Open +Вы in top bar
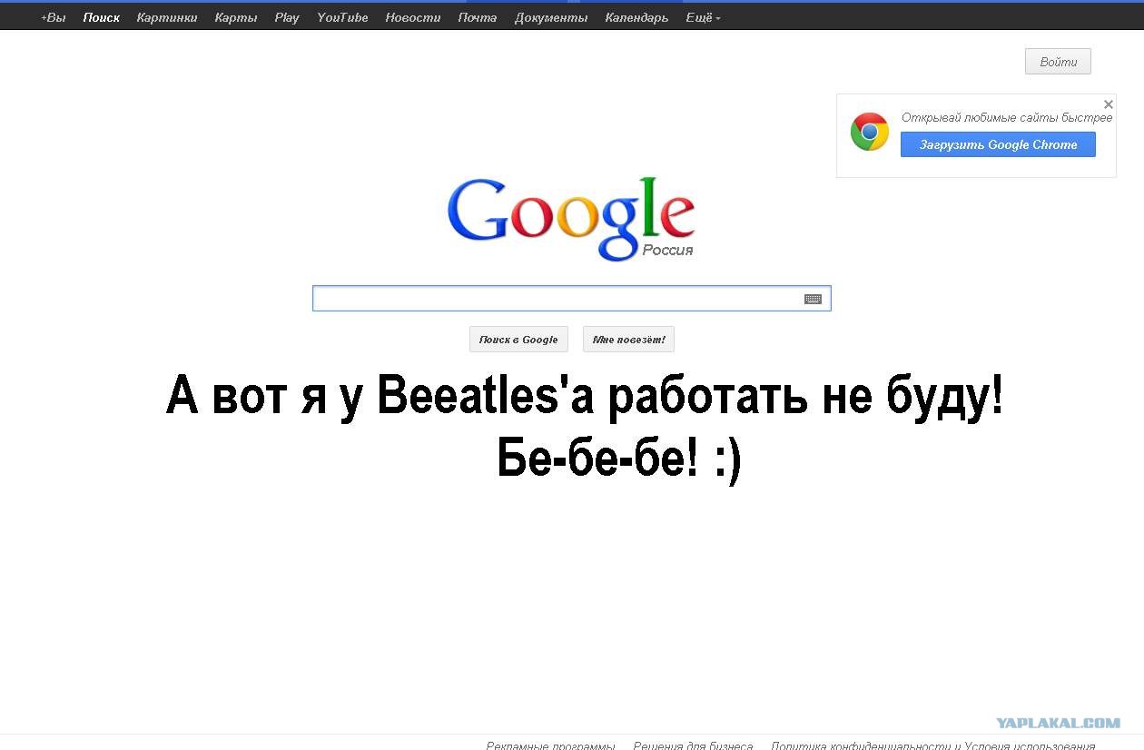This screenshot has height=750, width=1144. 54,17
